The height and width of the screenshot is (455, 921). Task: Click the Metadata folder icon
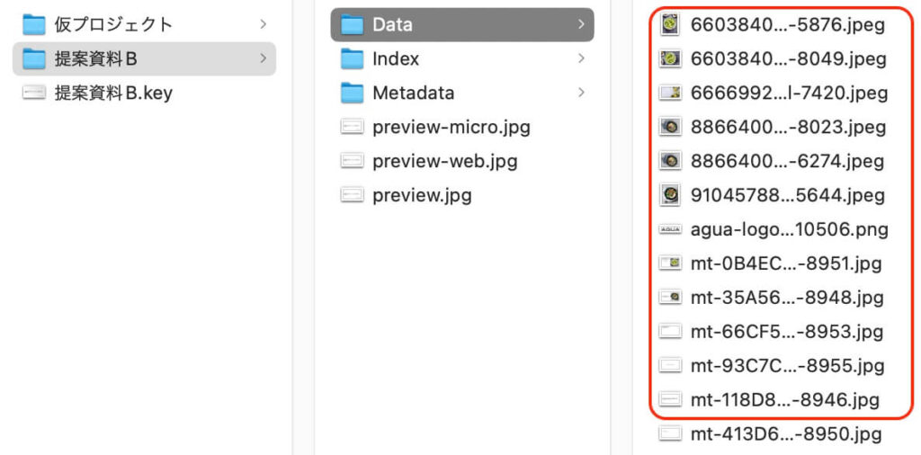(352, 93)
